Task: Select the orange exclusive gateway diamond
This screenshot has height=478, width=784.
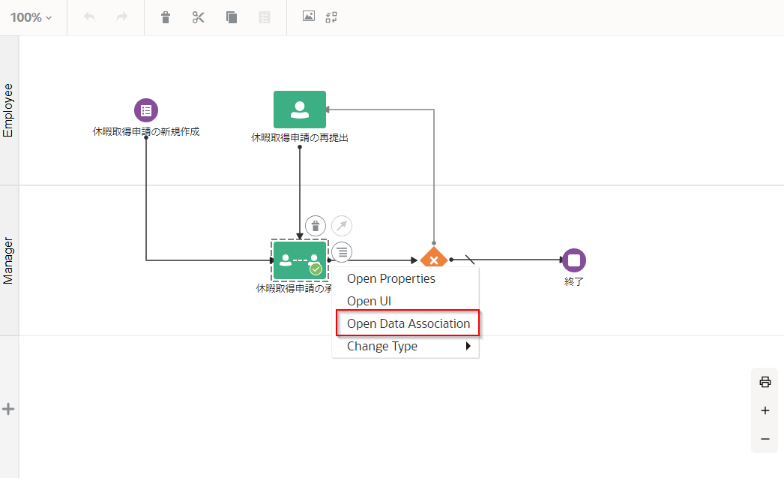Action: (x=433, y=257)
